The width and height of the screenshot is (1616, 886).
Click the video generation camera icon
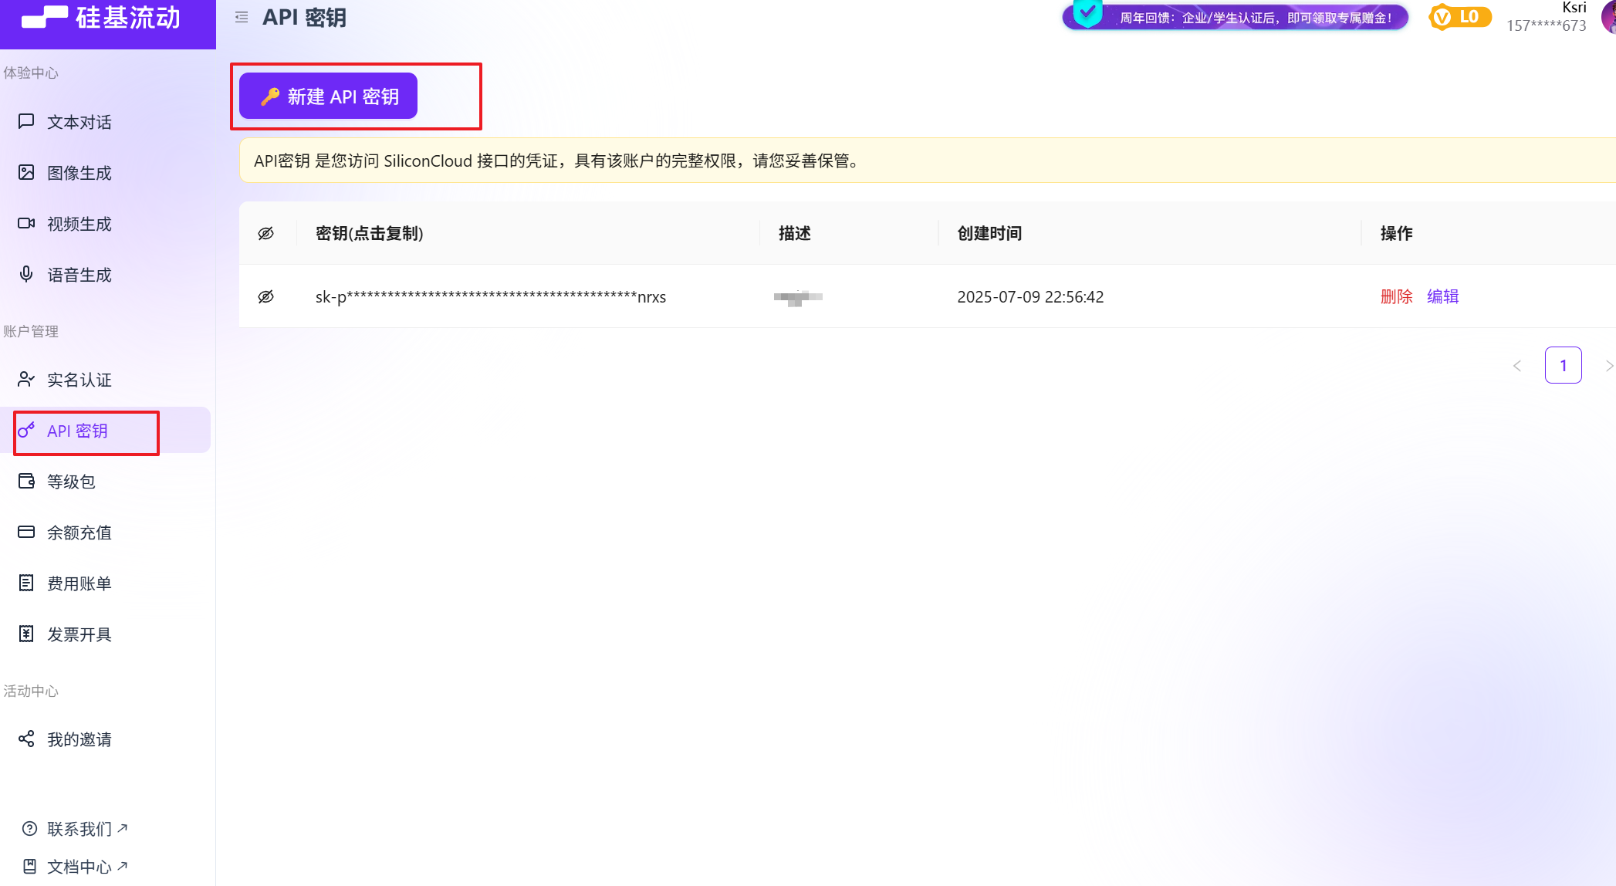(26, 223)
